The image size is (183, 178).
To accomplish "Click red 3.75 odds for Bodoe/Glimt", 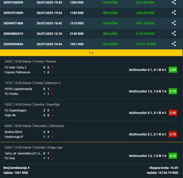I will coord(173,135).
